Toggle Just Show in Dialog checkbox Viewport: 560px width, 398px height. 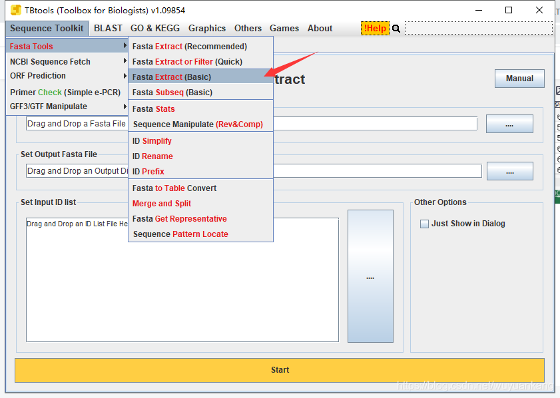(424, 224)
